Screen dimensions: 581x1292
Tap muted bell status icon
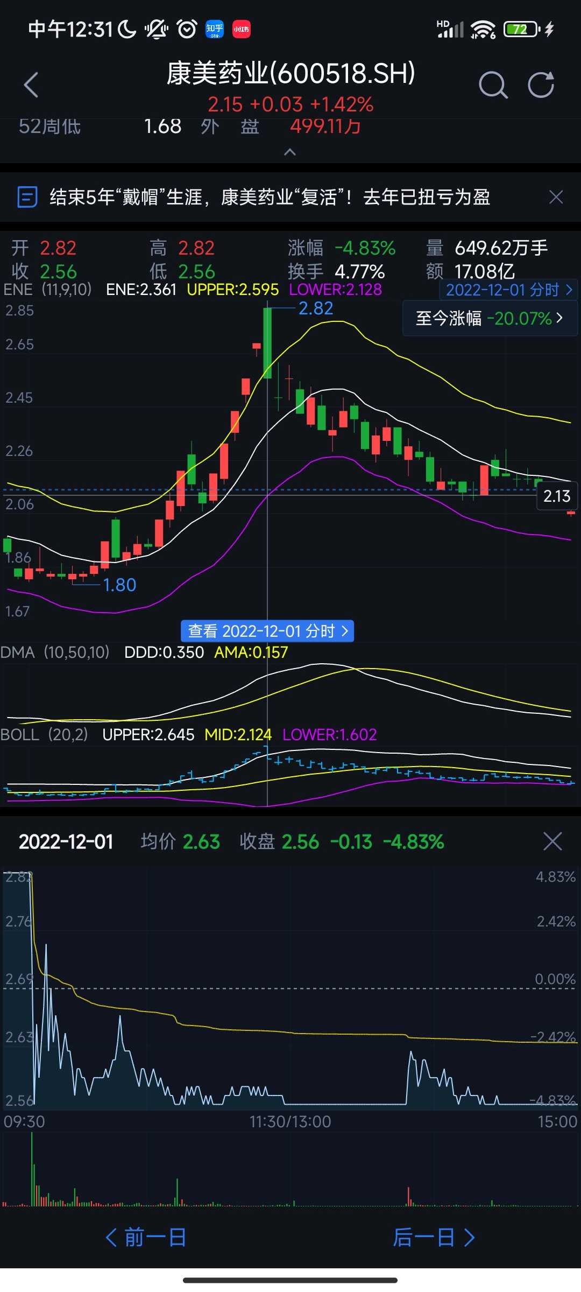coord(157,29)
